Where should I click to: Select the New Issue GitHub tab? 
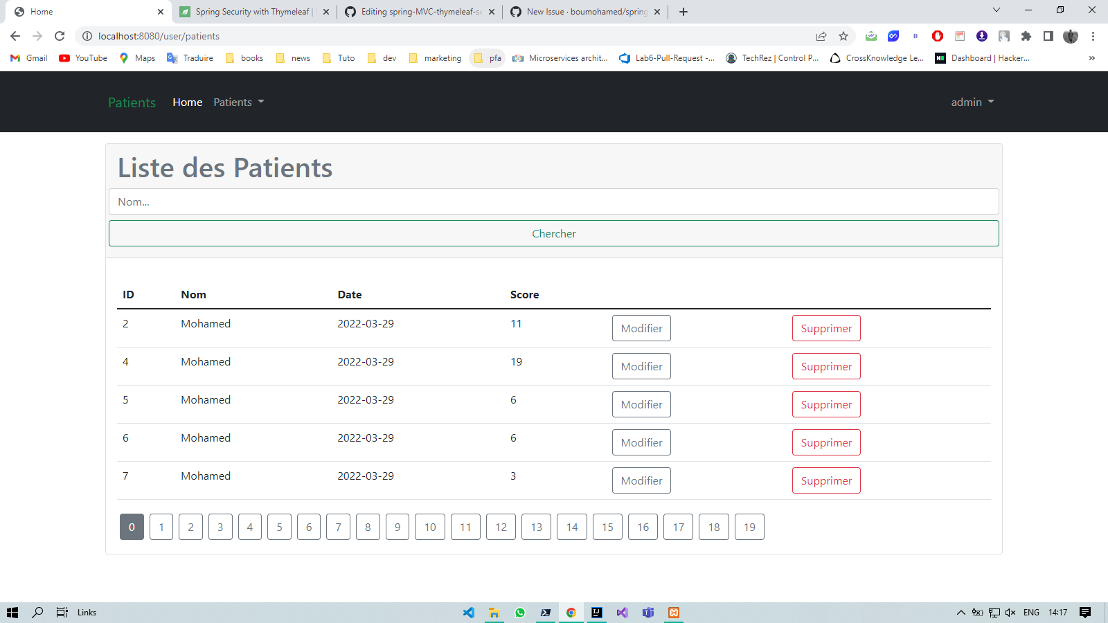[x=582, y=11]
